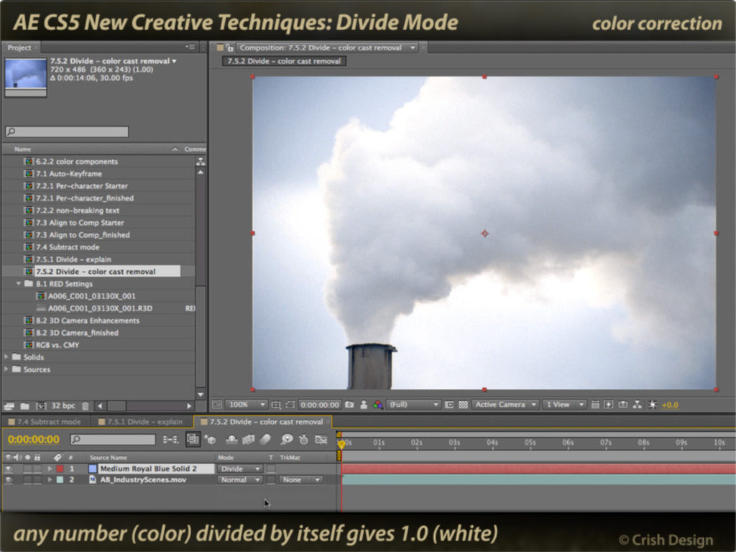Click the Project panel search field
736x552 pixels.
click(x=67, y=132)
